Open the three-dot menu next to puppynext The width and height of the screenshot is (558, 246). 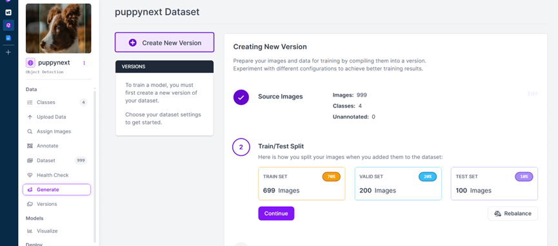click(x=85, y=63)
